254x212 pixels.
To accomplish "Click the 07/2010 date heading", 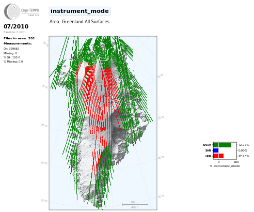I will [16, 26].
